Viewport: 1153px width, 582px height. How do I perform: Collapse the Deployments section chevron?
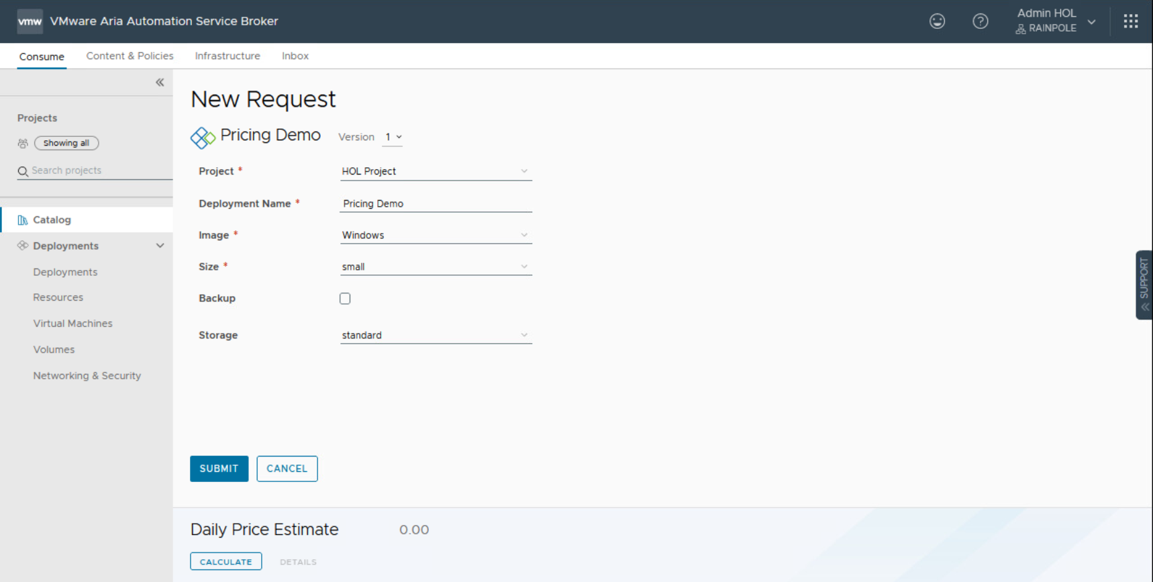[x=160, y=246]
